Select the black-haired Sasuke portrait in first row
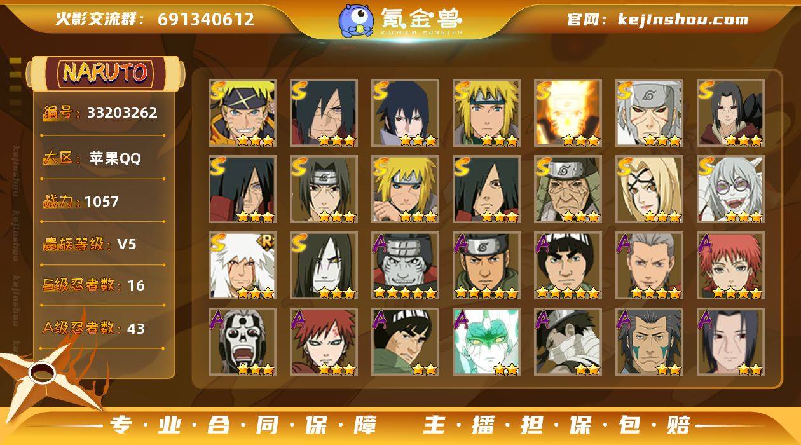Screen dimensions: 801x445 [405, 113]
